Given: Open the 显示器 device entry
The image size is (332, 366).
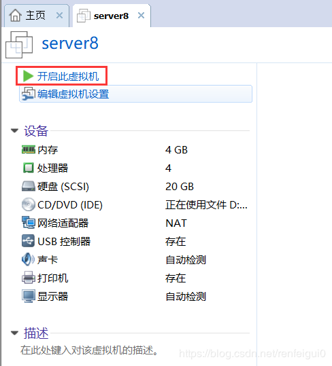Looking at the screenshot, I should click(x=53, y=296).
